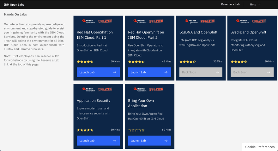Click description 'Explore modern user and microservice security'
Viewport: 278px width, 151px height.
[94, 113]
